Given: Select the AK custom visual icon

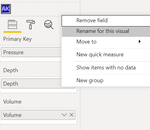Looking at the screenshot, I should (6, 9).
